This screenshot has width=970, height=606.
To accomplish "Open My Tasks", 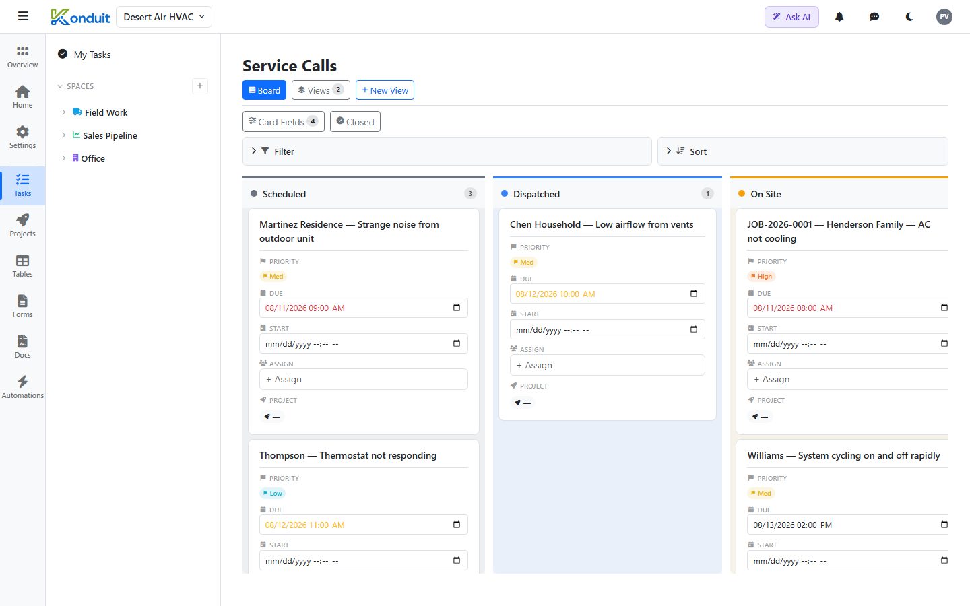I will pos(92,55).
